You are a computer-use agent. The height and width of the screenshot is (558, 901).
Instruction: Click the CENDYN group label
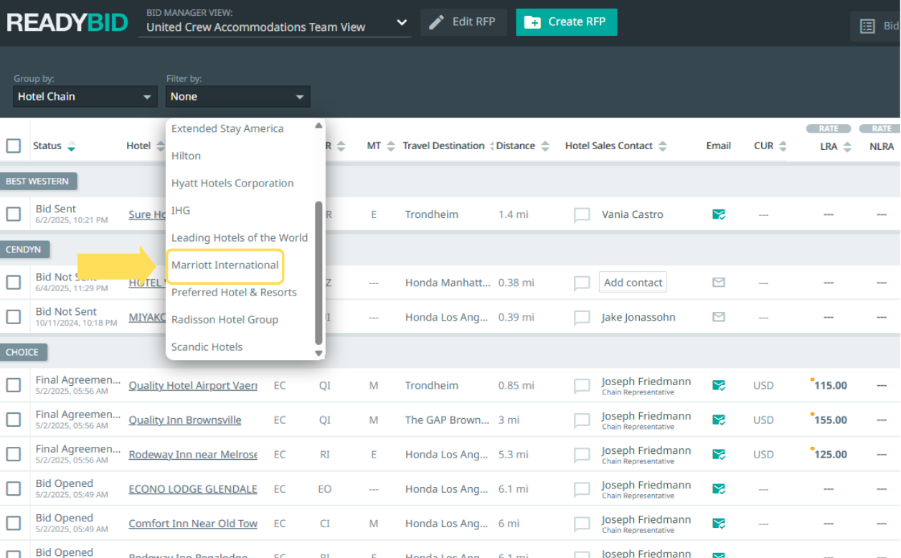pos(24,250)
